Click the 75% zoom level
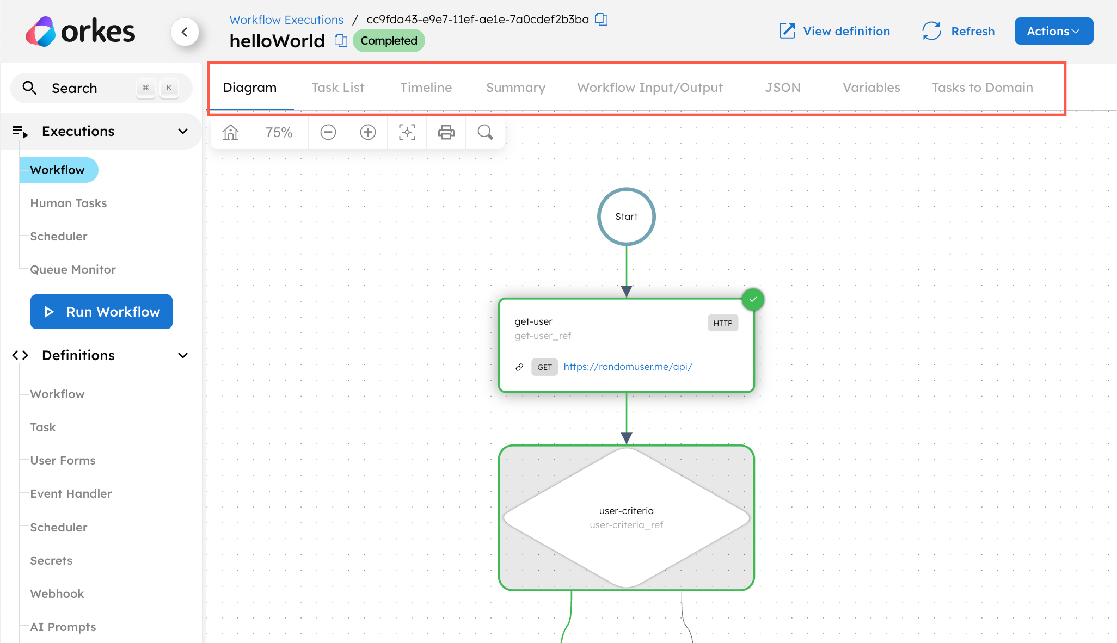The image size is (1117, 643). point(279,132)
